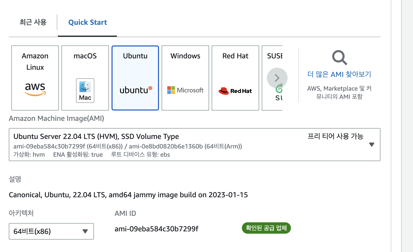The height and width of the screenshot is (252, 413).
Task: Select the Amazon Linux AMI card
Action: 35,78
